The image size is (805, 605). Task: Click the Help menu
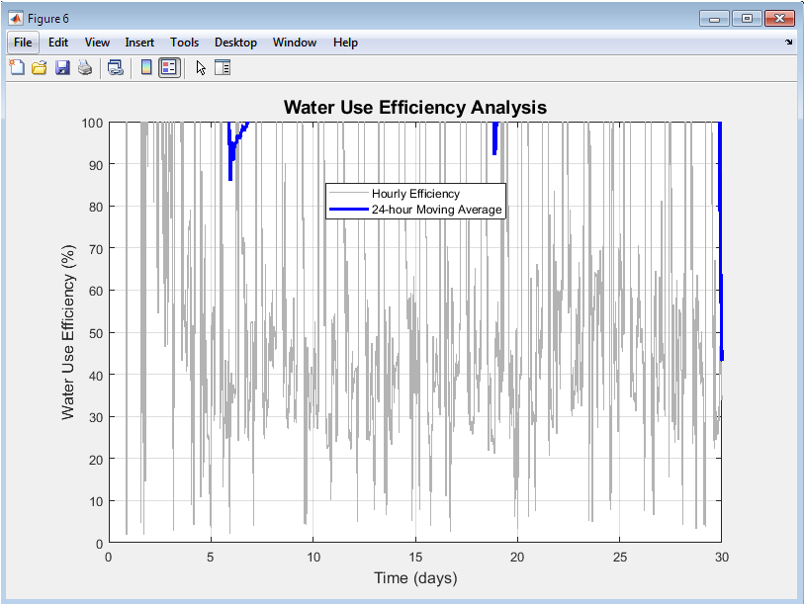[345, 43]
